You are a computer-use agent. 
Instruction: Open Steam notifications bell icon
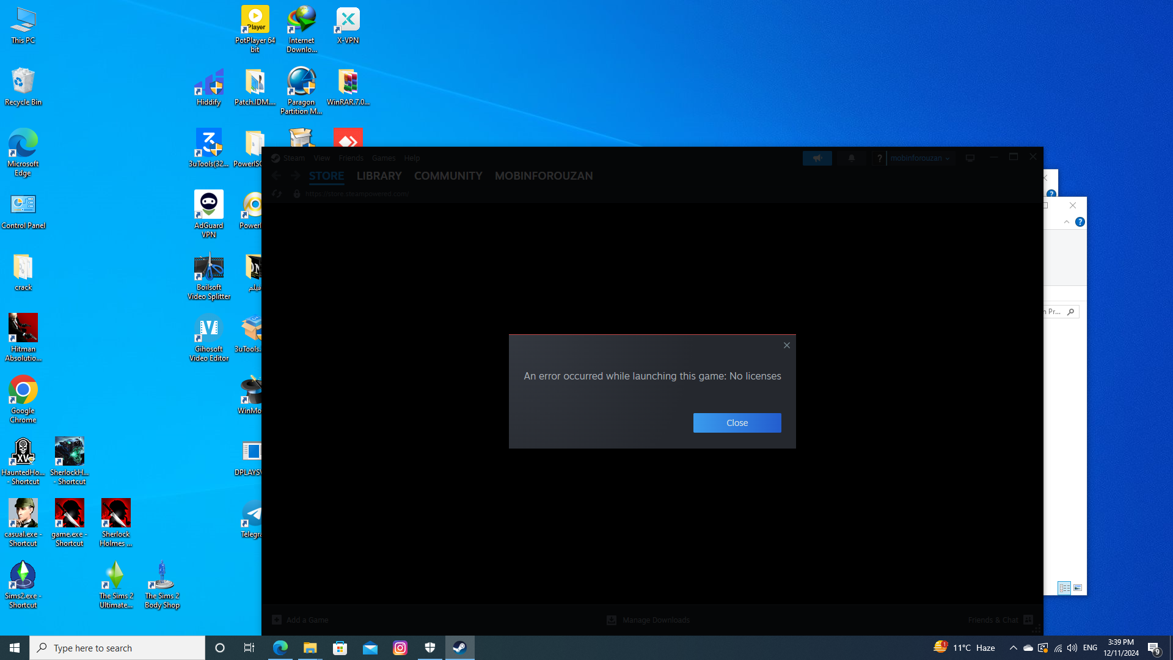click(851, 158)
